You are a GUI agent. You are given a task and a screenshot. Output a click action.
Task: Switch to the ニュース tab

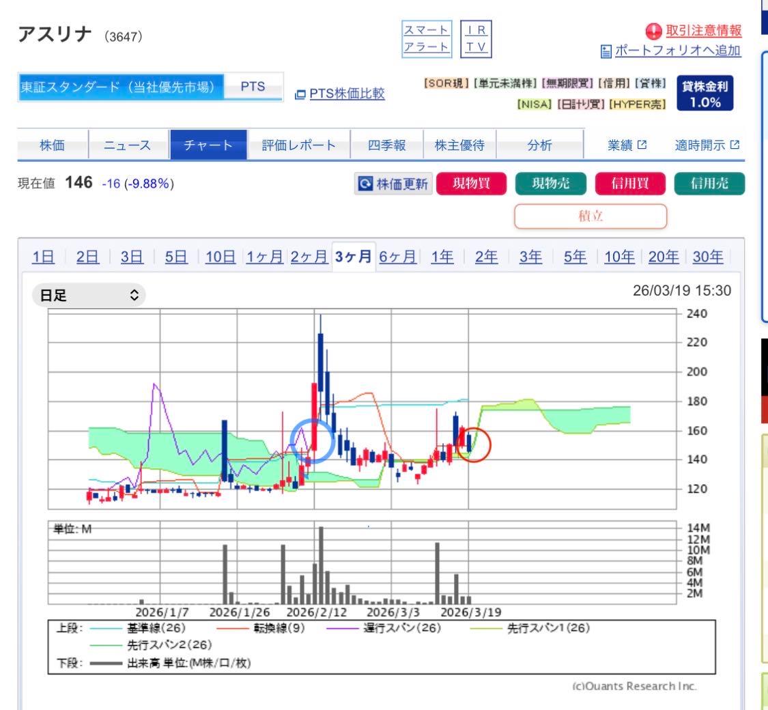(128, 145)
